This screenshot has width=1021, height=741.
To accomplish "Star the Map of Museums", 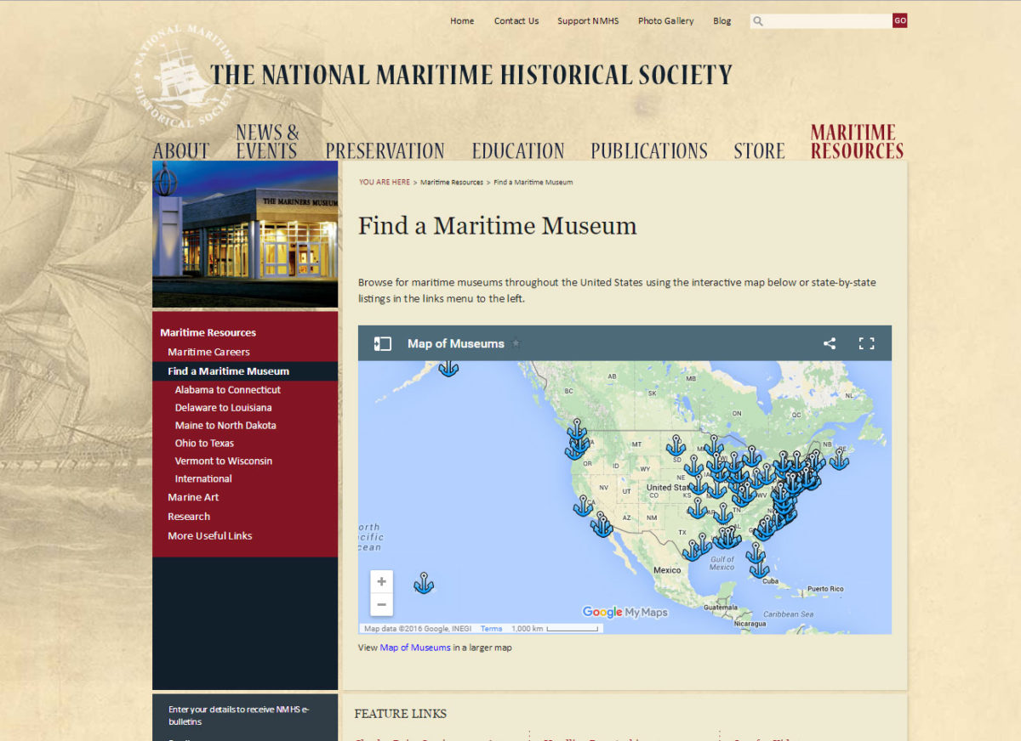I will pyautogui.click(x=516, y=344).
